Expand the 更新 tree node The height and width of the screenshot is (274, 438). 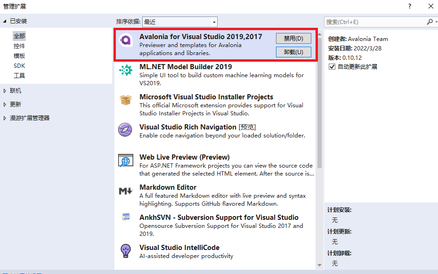pos(4,105)
